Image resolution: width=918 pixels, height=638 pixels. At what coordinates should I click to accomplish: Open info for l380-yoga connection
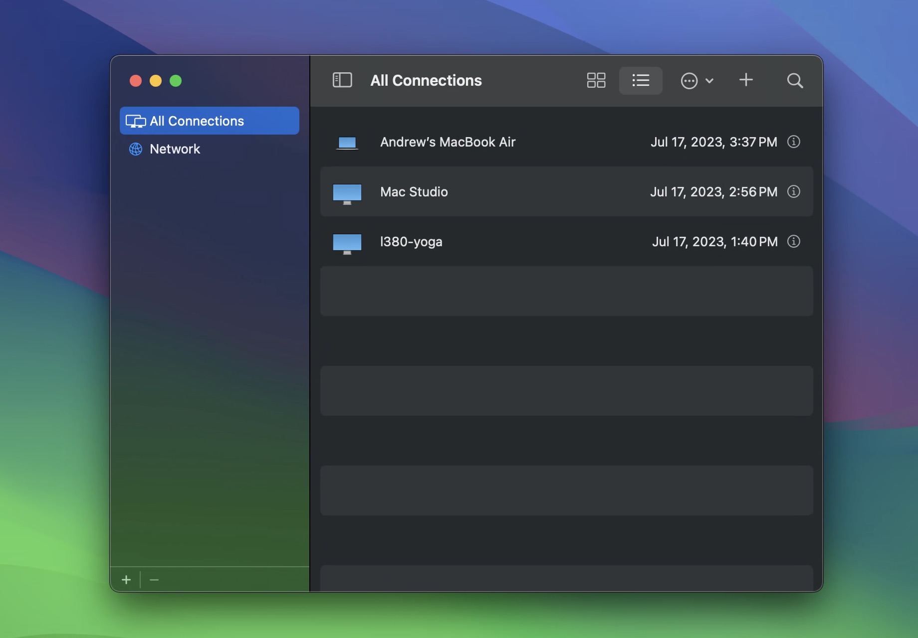[x=794, y=241]
